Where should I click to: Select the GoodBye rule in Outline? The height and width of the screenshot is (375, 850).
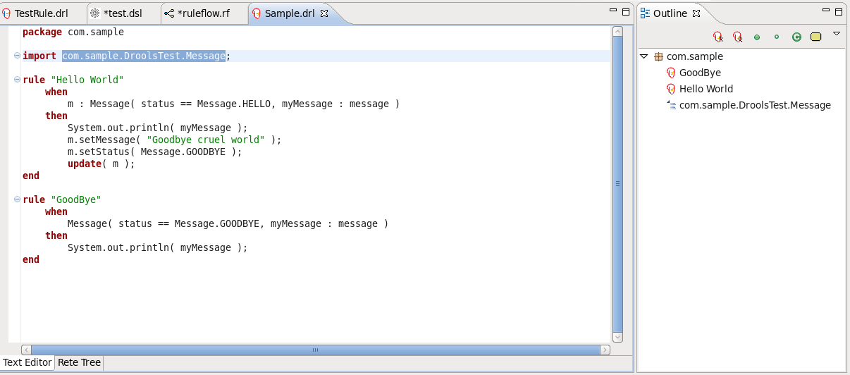[694, 73]
